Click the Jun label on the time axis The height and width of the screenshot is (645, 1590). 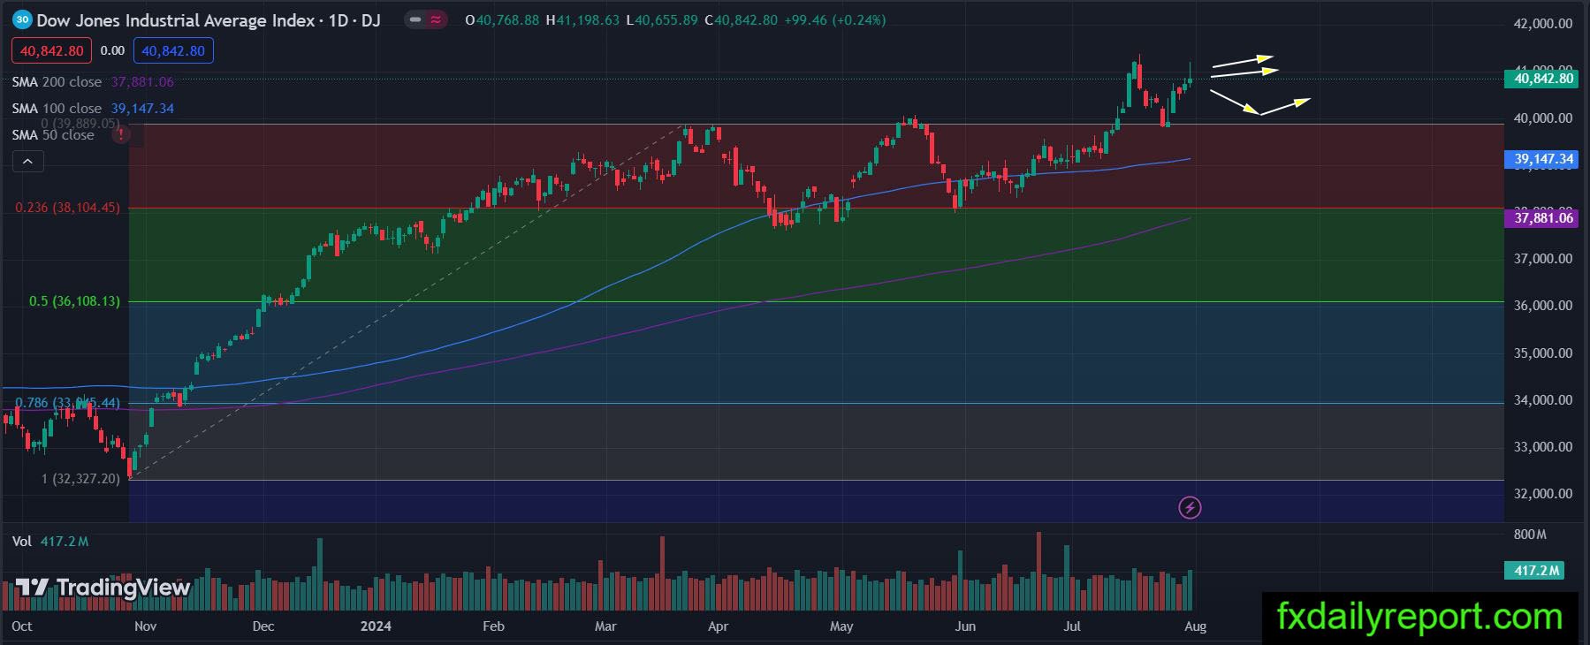pyautogui.click(x=965, y=626)
